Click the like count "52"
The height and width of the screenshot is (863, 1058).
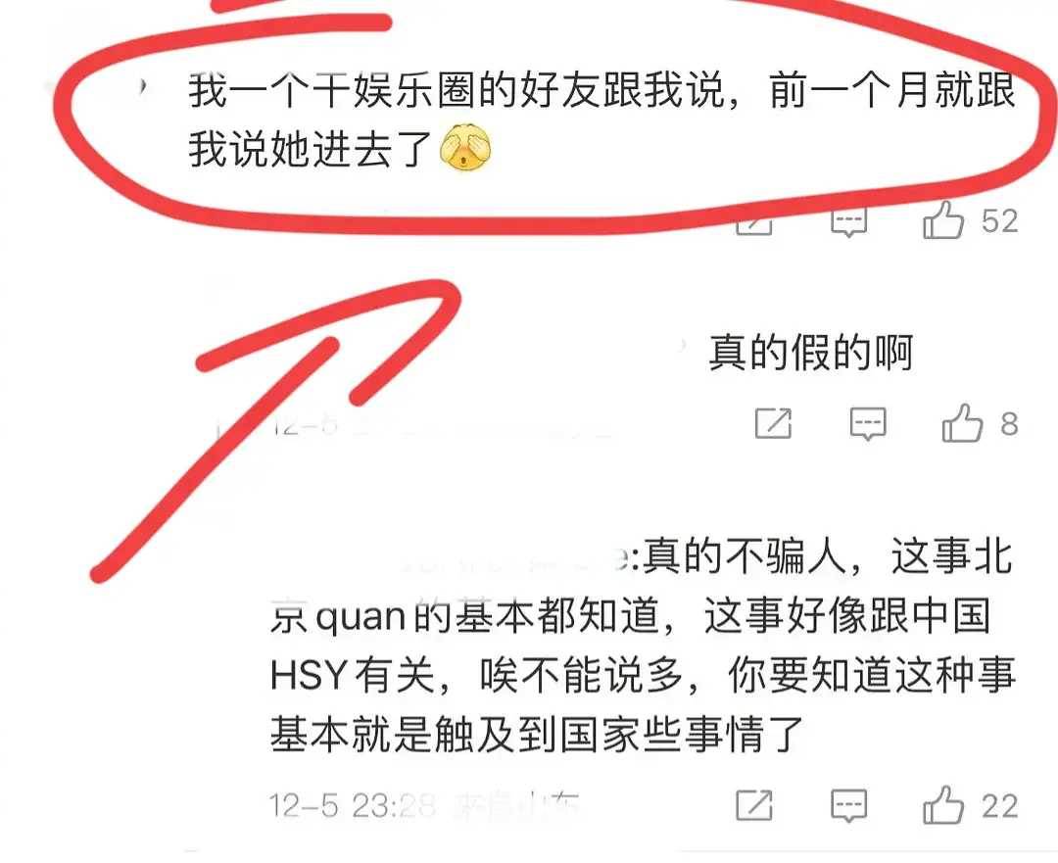coord(1000,221)
